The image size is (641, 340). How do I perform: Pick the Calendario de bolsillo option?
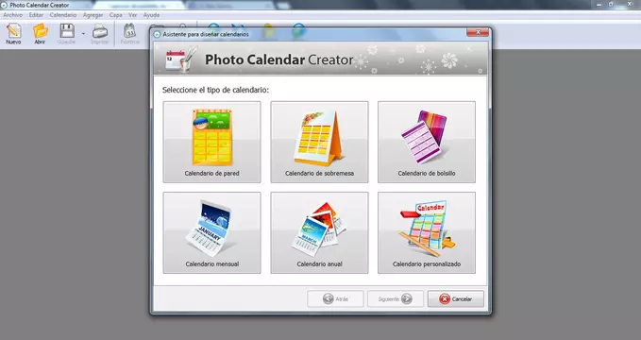coord(427,142)
